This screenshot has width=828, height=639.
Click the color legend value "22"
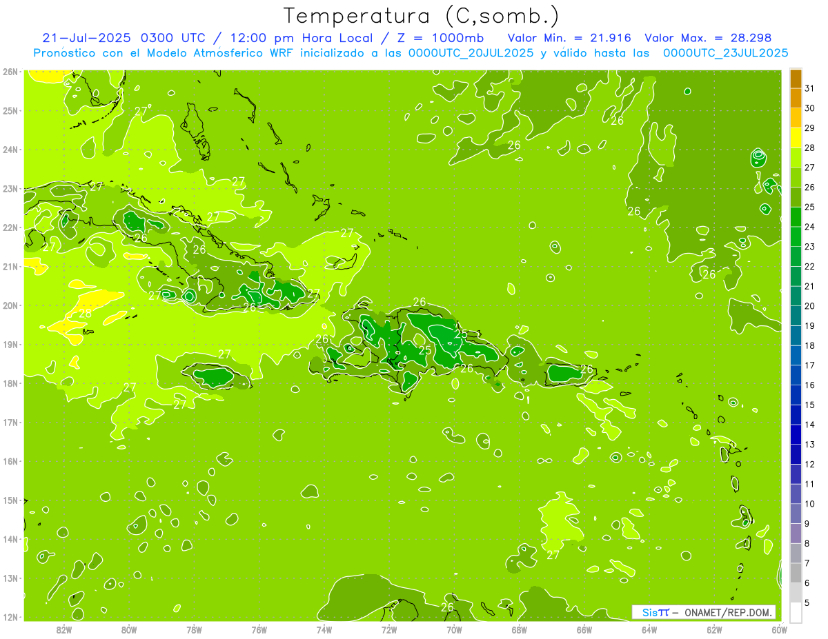click(809, 266)
